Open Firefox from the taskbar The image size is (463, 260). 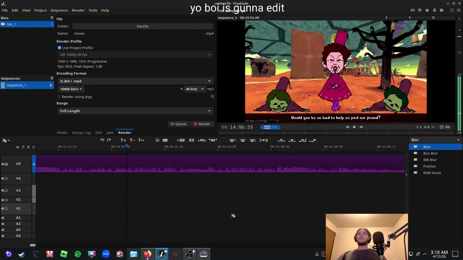click(148, 254)
